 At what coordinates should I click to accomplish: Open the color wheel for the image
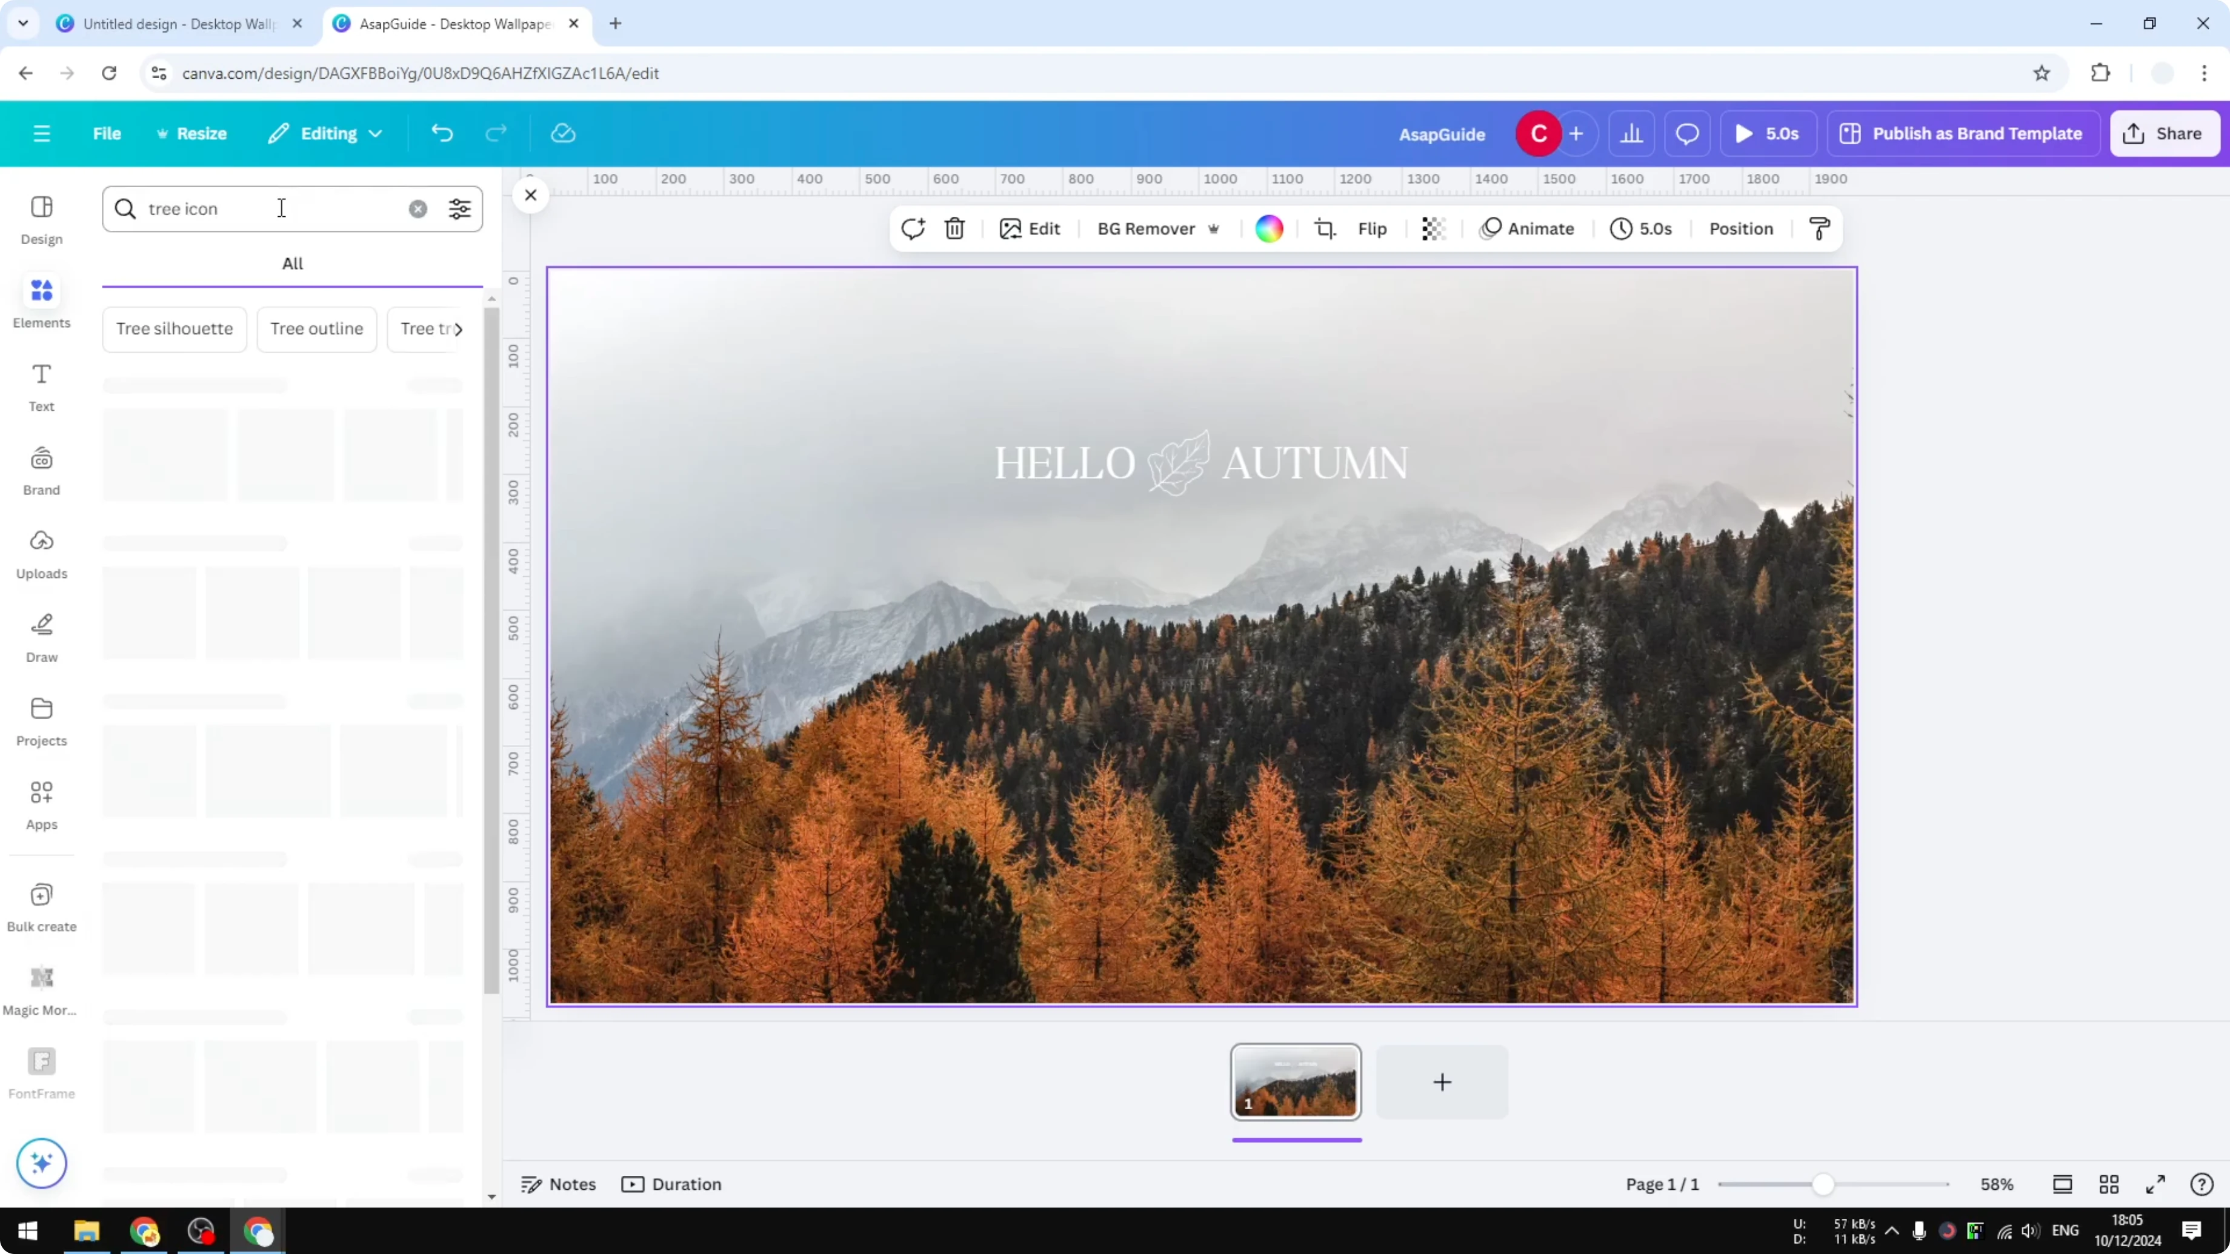tap(1267, 228)
